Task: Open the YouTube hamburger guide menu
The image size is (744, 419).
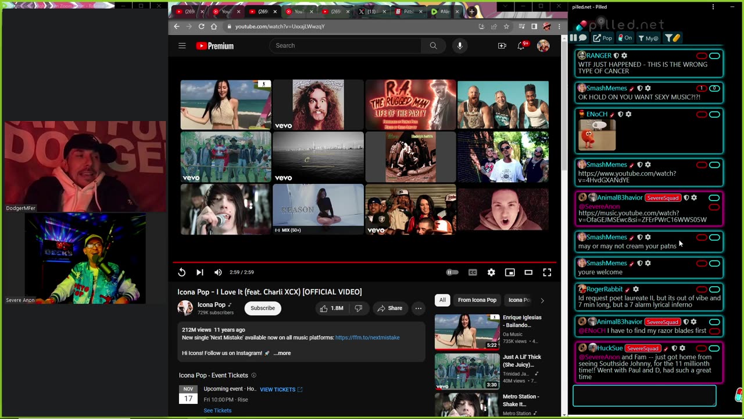Action: [182, 45]
